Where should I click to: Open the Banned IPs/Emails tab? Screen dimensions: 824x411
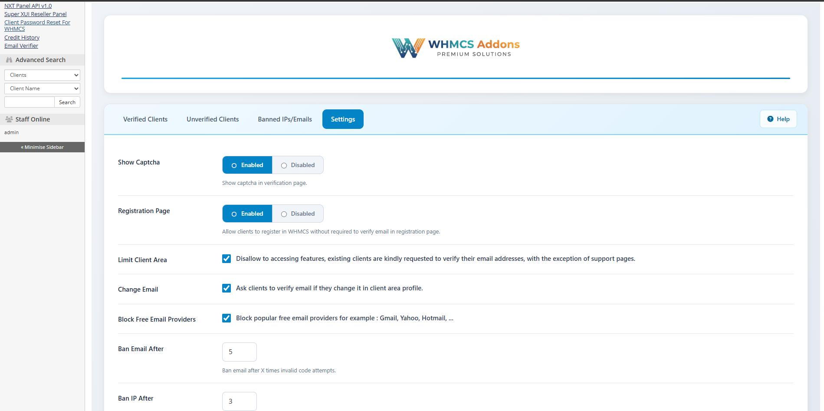285,119
